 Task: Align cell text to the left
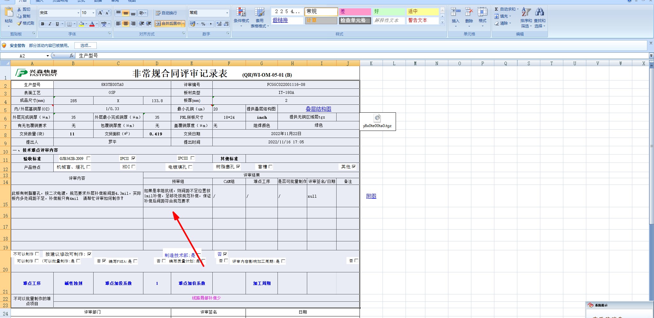coord(118,24)
